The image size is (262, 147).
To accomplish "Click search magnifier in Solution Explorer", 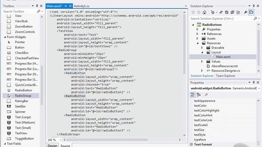I will [255, 18].
